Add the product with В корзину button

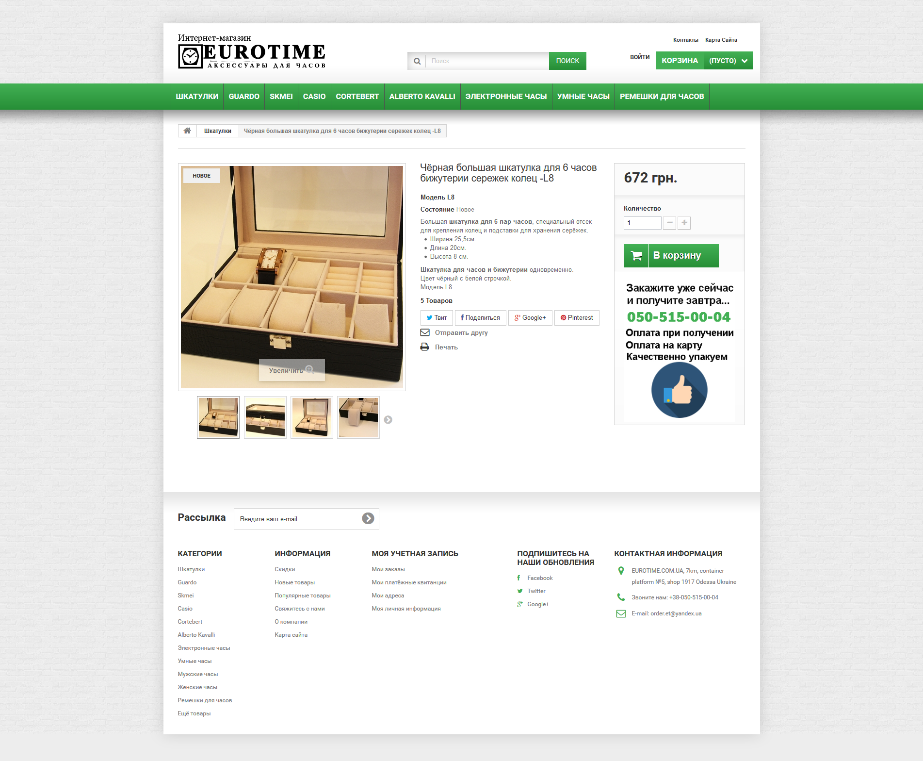(x=671, y=256)
